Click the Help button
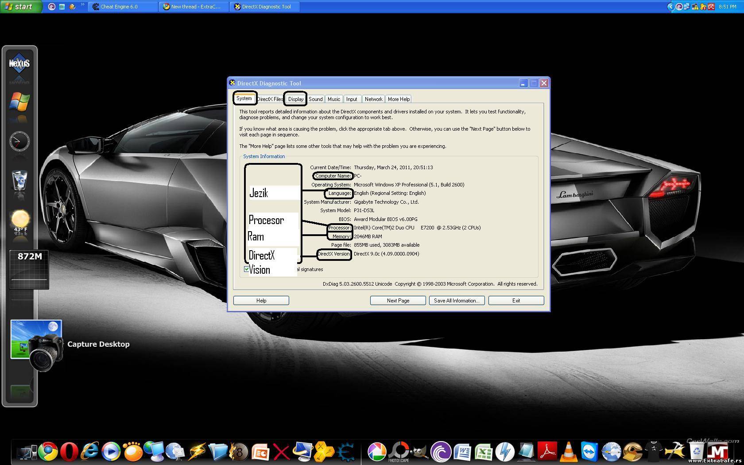 [261, 301]
